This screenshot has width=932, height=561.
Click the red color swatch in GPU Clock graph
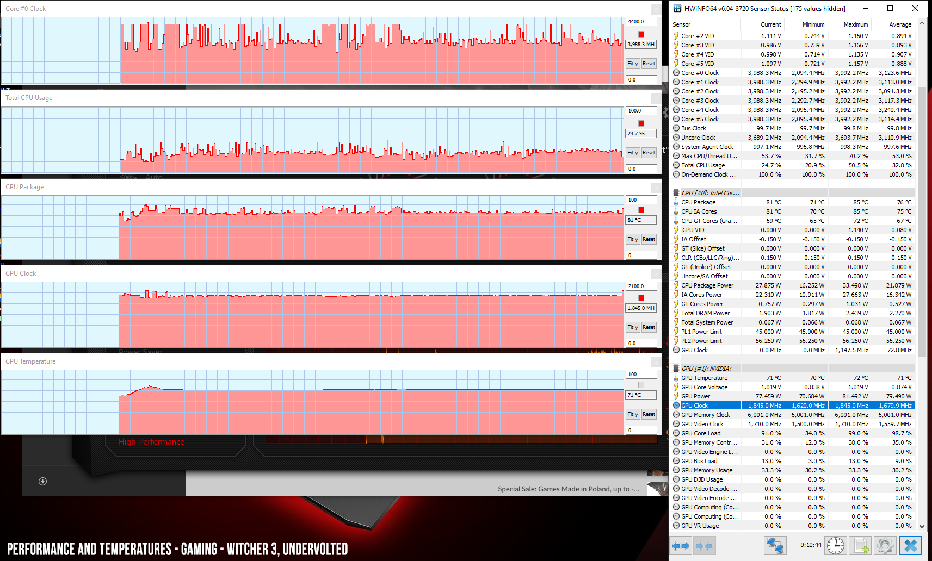(641, 298)
